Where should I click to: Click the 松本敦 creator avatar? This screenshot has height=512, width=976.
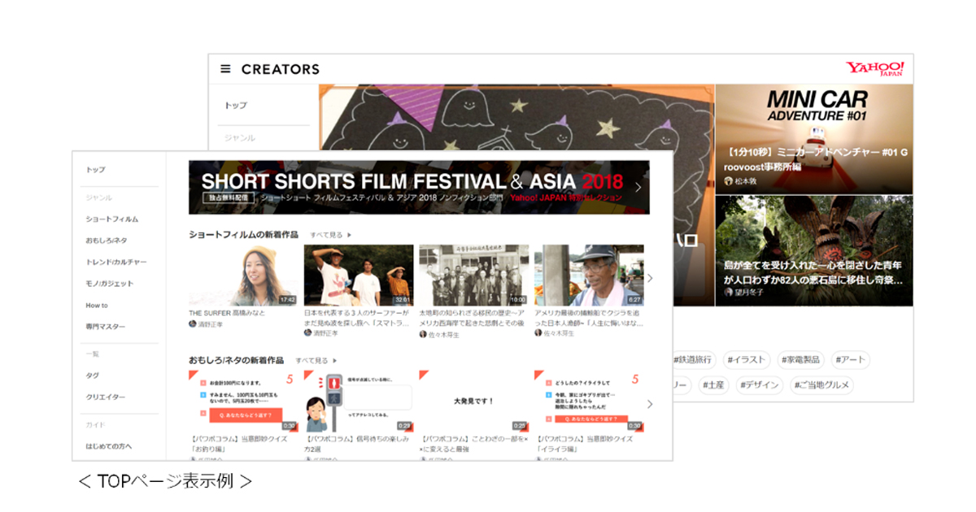pyautogui.click(x=729, y=181)
